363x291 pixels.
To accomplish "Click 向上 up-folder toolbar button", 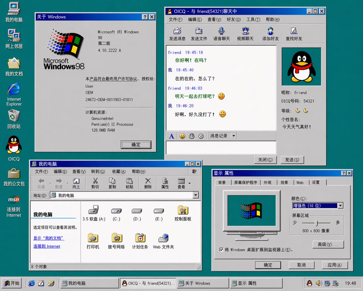I will [76, 183].
